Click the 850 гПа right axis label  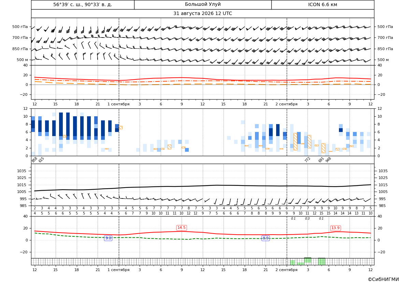pyautogui.click(x=385, y=49)
